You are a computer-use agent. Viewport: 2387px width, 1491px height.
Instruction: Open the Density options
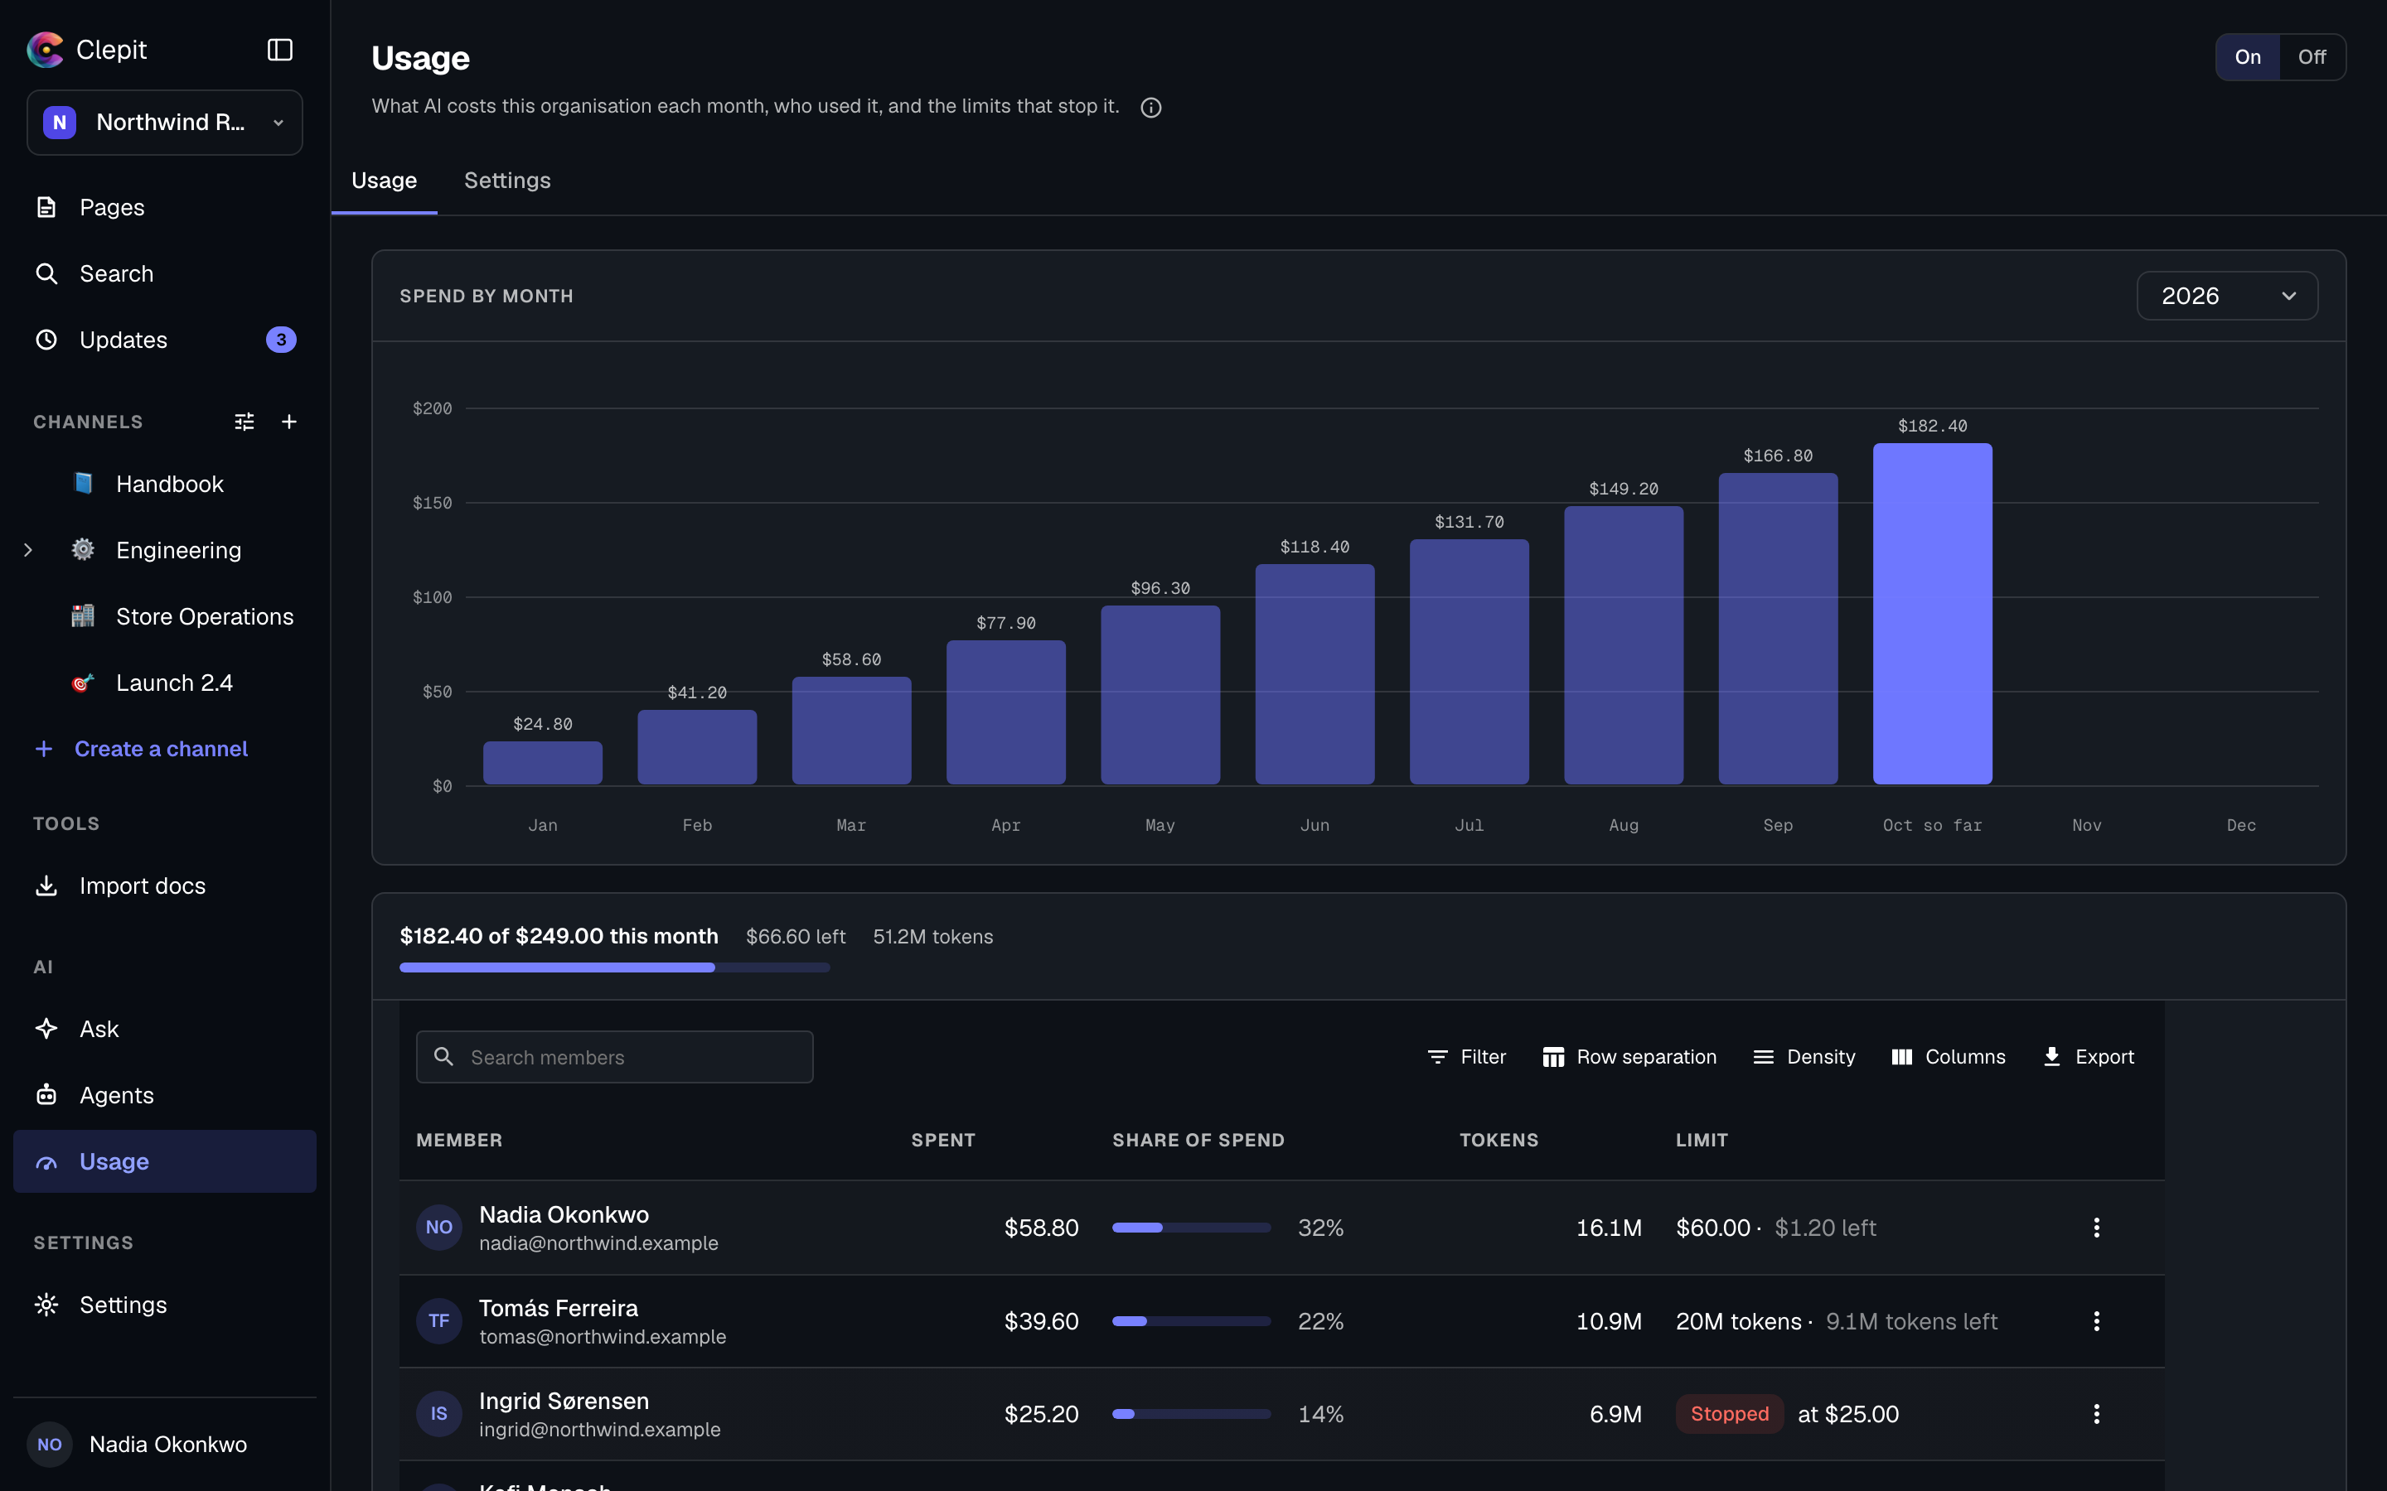[1804, 1056]
